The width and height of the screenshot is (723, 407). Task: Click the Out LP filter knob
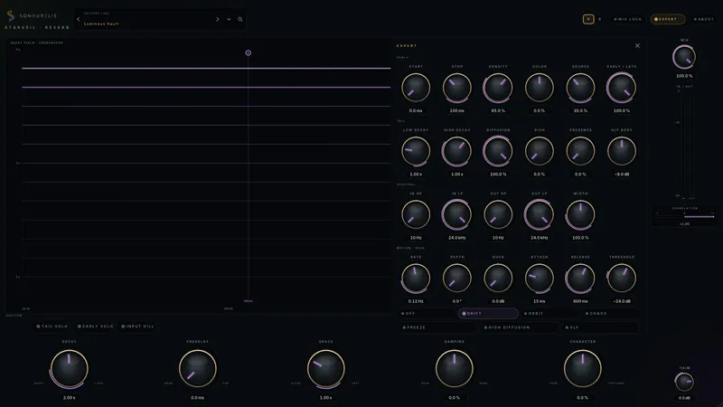click(539, 214)
